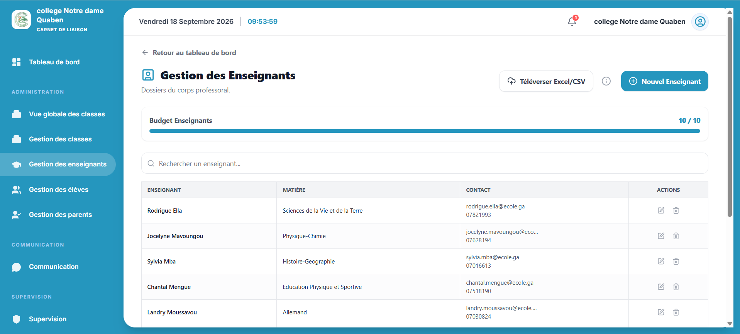The height and width of the screenshot is (334, 740).
Task: Click the Gestion des Enseignants heading icon
Action: pos(148,75)
